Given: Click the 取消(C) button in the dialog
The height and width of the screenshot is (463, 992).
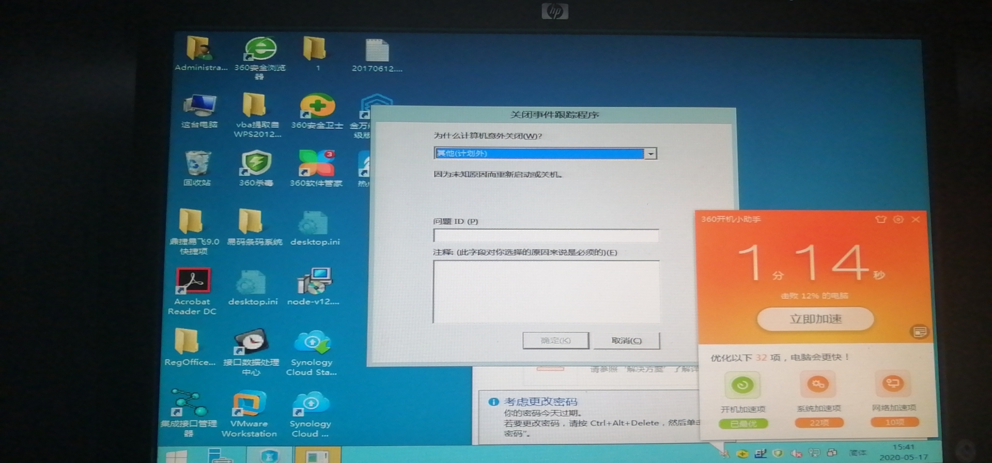Looking at the screenshot, I should click(x=626, y=341).
